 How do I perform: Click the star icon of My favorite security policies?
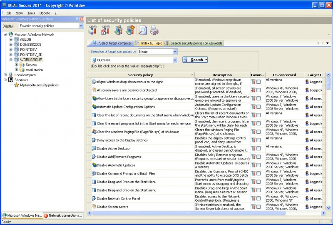coord(16,85)
